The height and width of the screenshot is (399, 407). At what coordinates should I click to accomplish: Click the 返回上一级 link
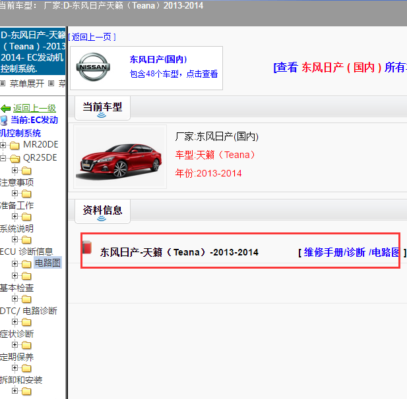tap(34, 108)
